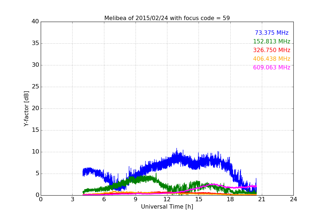Click the x-axis tick value 24
This screenshot has width=326, height=217.
293,199
